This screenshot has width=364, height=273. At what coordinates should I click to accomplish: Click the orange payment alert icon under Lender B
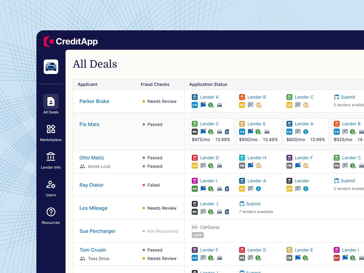pos(258,105)
